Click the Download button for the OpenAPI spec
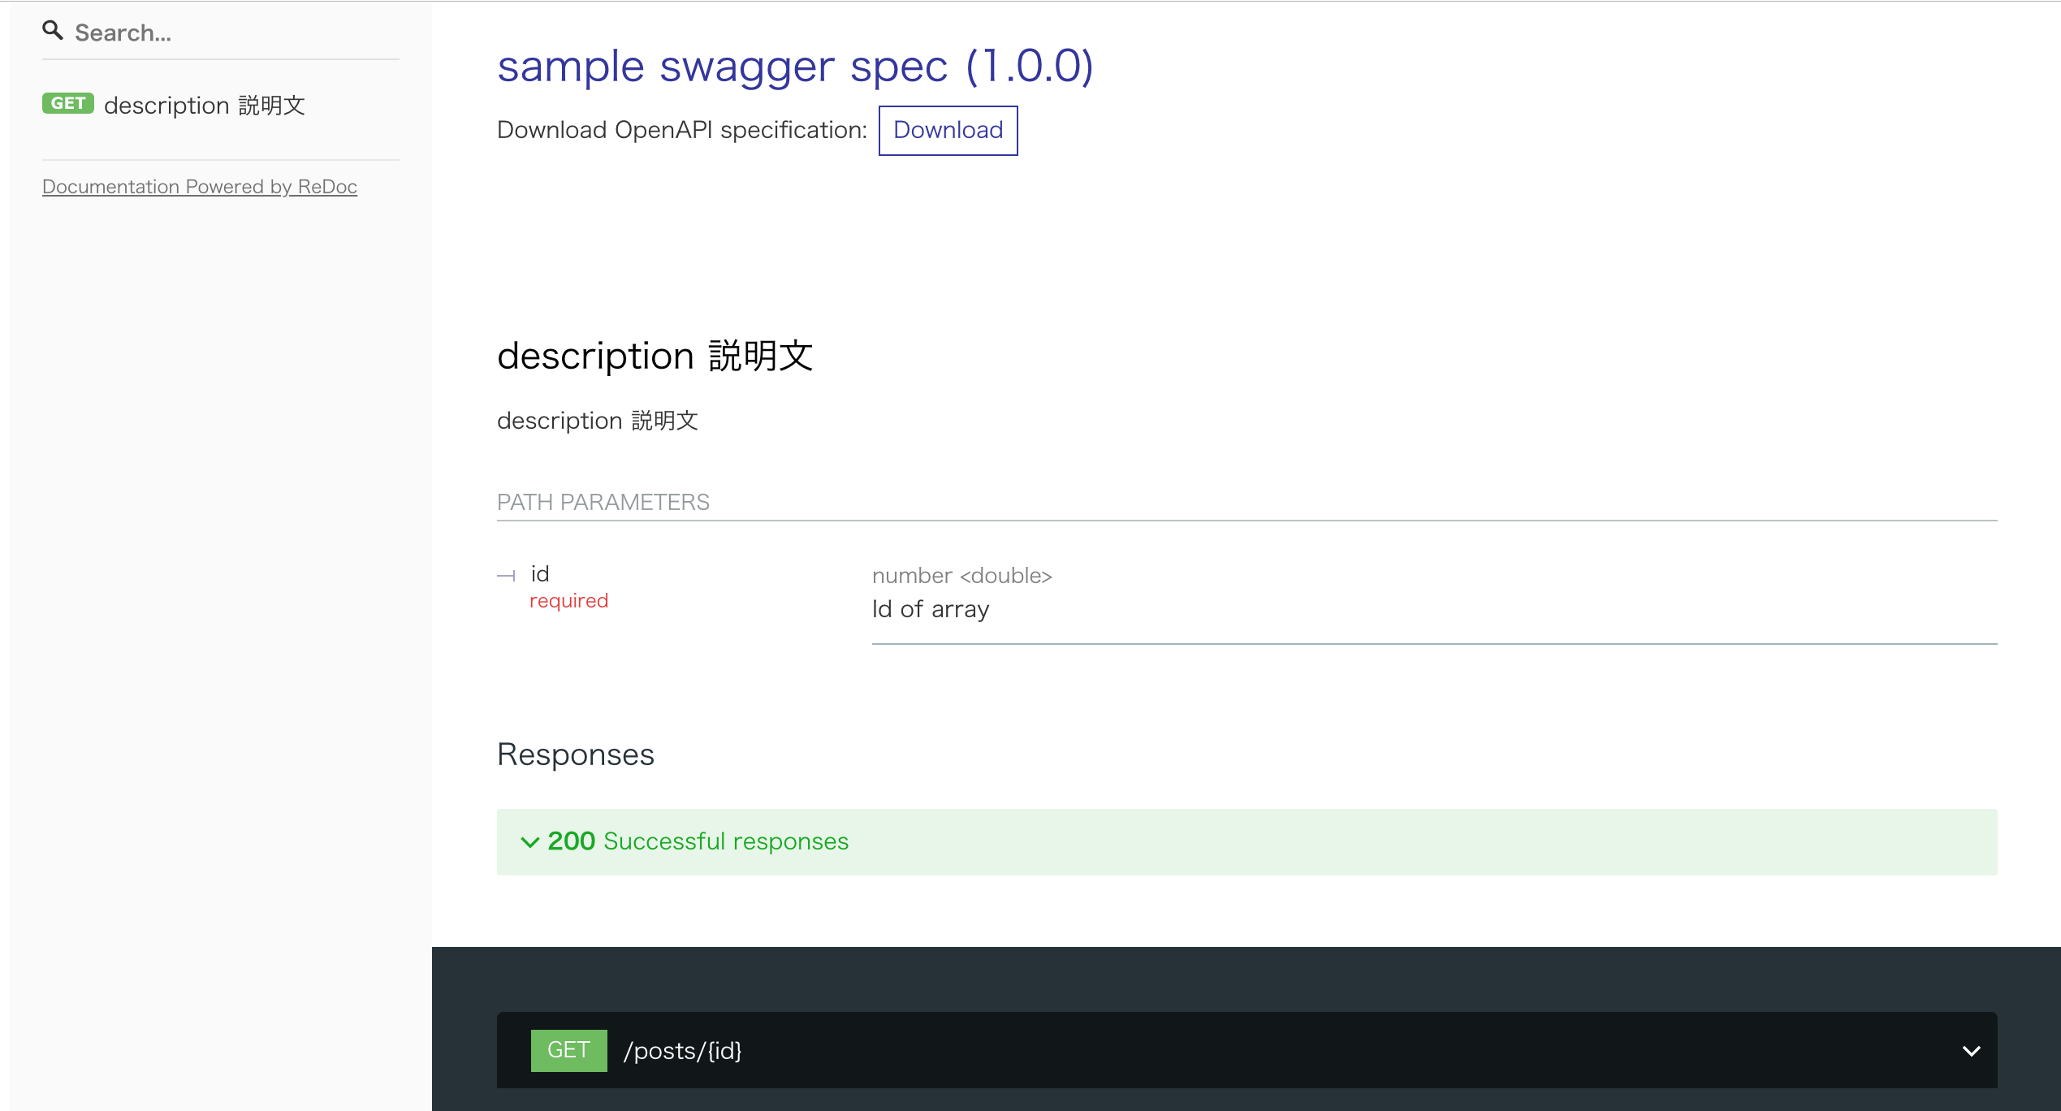 tap(948, 130)
